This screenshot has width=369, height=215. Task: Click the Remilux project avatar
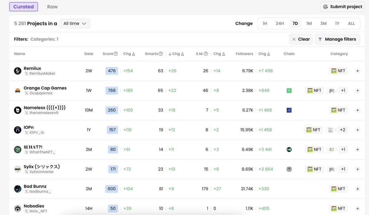[18, 71]
